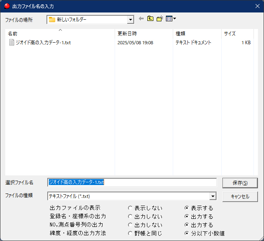Click the テキスト ドキュメント type cell

click(193, 43)
